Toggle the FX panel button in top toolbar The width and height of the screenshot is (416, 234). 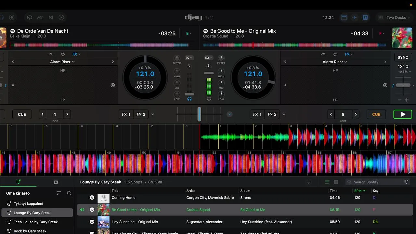[40, 18]
